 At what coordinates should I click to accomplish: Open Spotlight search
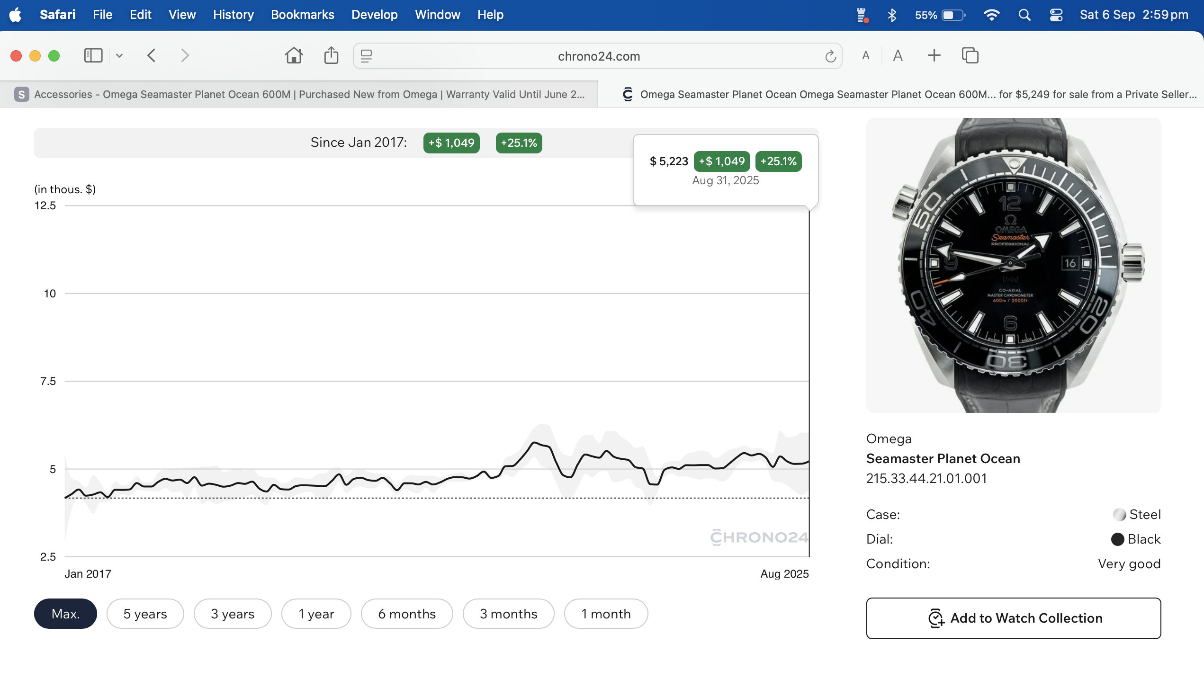1024,15
